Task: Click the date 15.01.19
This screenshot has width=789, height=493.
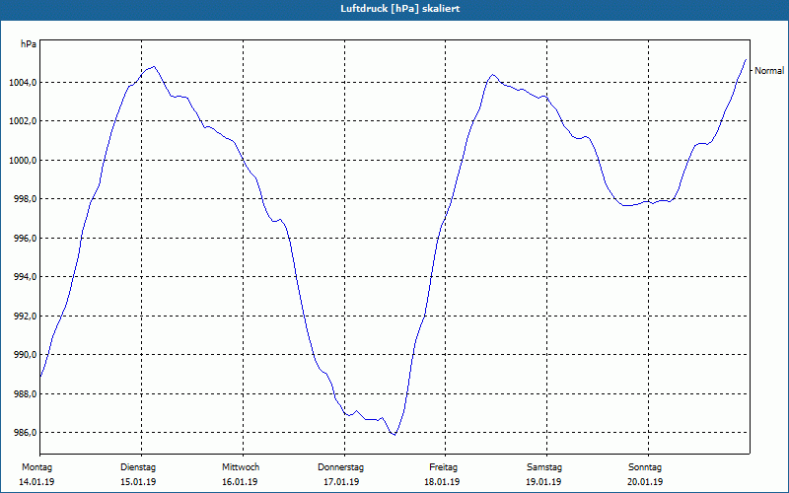Action: (x=138, y=482)
